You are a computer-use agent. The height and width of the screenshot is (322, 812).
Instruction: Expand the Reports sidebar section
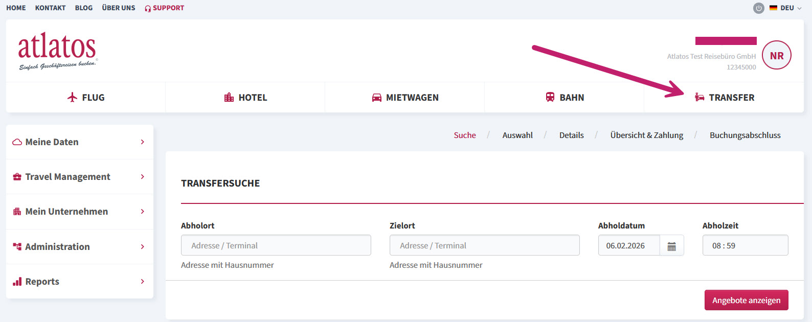(x=80, y=282)
